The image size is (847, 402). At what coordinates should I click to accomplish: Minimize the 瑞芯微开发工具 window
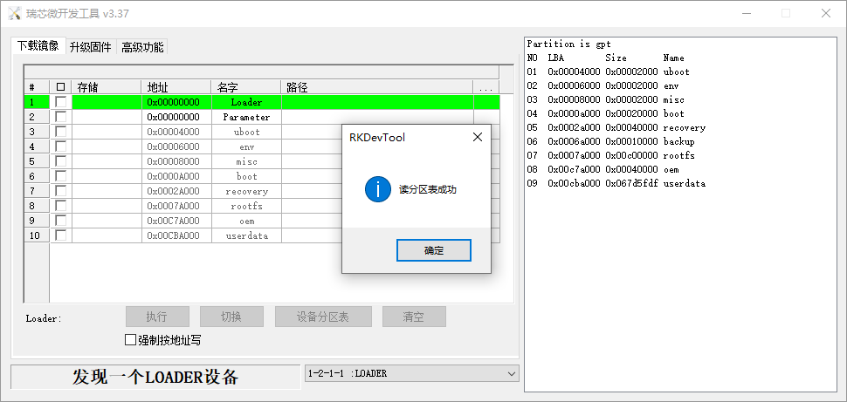[746, 13]
